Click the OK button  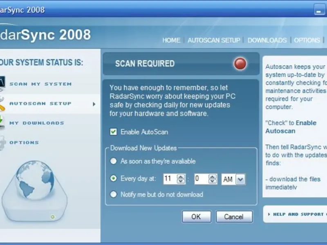(197, 217)
